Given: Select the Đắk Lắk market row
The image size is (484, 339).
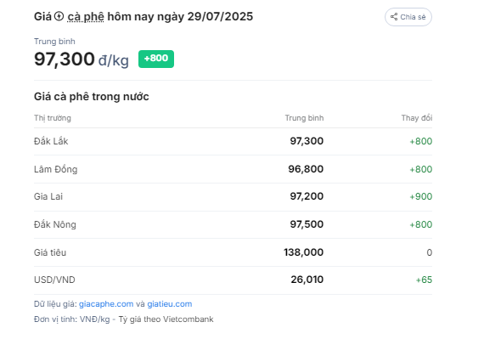Looking at the screenshot, I should pos(233,141).
